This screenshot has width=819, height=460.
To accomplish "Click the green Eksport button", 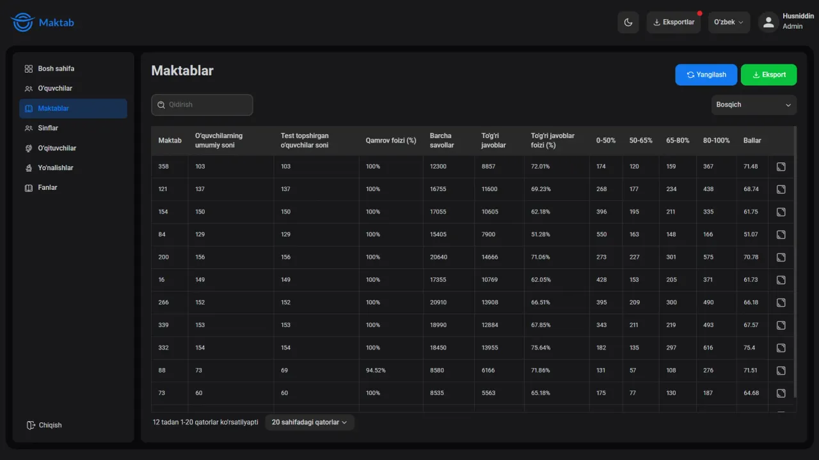I will click(768, 75).
